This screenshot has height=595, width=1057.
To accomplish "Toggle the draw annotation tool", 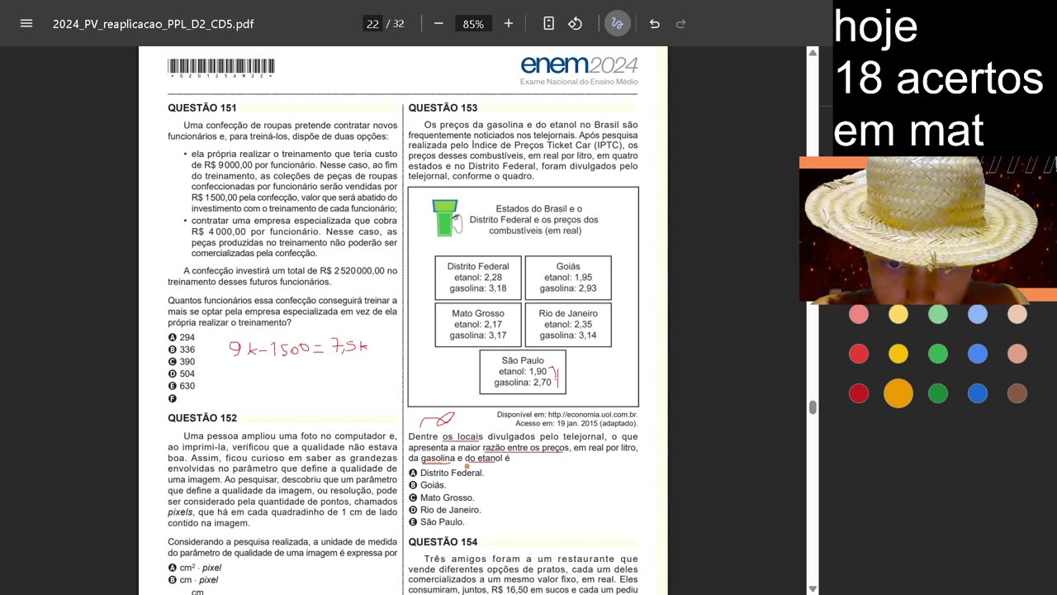I will tap(617, 23).
